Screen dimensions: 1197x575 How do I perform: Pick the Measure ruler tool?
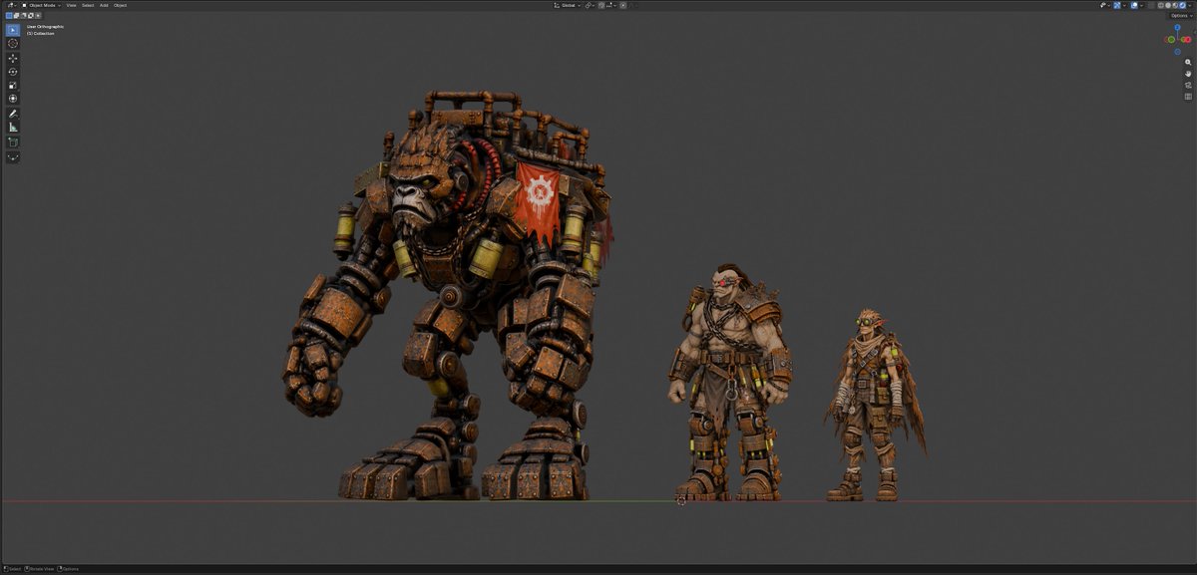13,128
